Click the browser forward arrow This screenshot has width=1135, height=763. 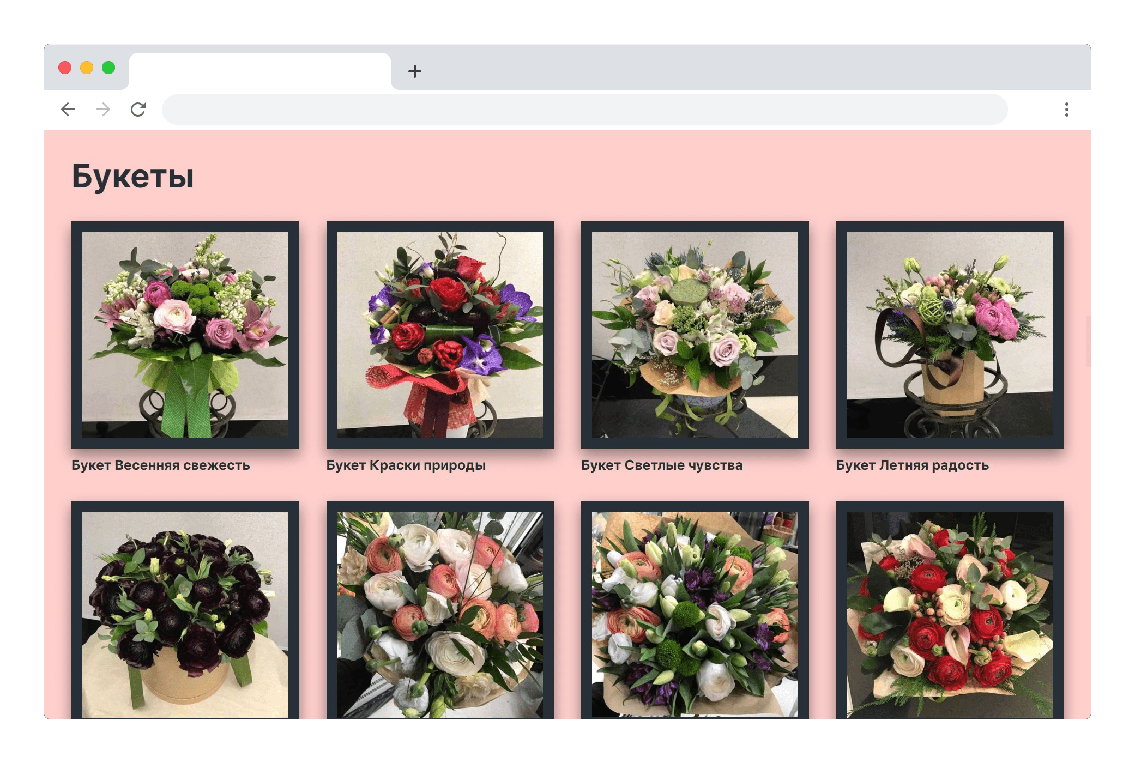103,110
